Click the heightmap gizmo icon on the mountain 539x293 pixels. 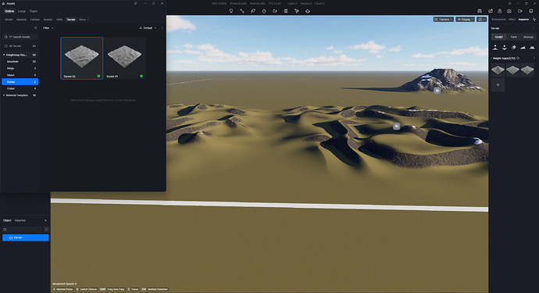pyautogui.click(x=437, y=91)
